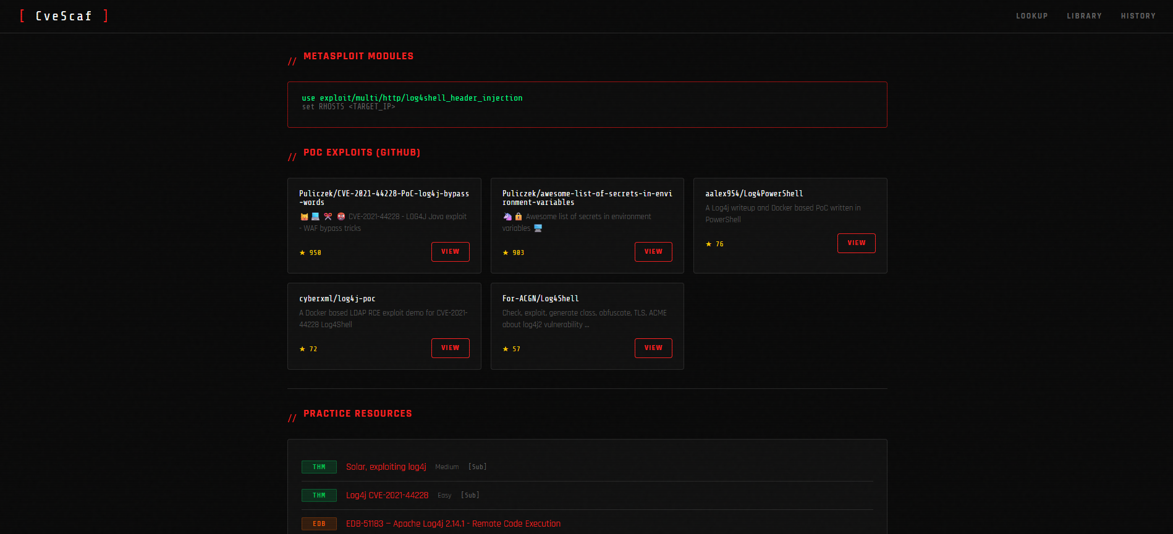
Task: View the CVE-2021-44228-PoC-log4j-bypass-words repo
Action: pyautogui.click(x=450, y=252)
